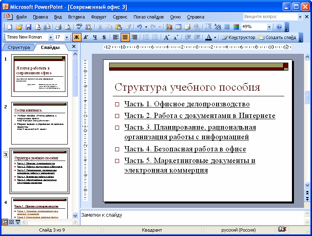Type question field Введите вопрос
This screenshot has width=312, height=236.
point(270,17)
